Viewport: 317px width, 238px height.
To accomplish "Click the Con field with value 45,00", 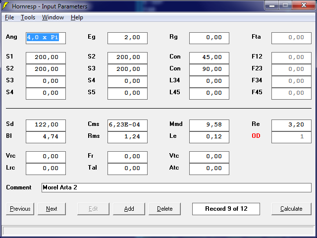I will click(209, 58).
